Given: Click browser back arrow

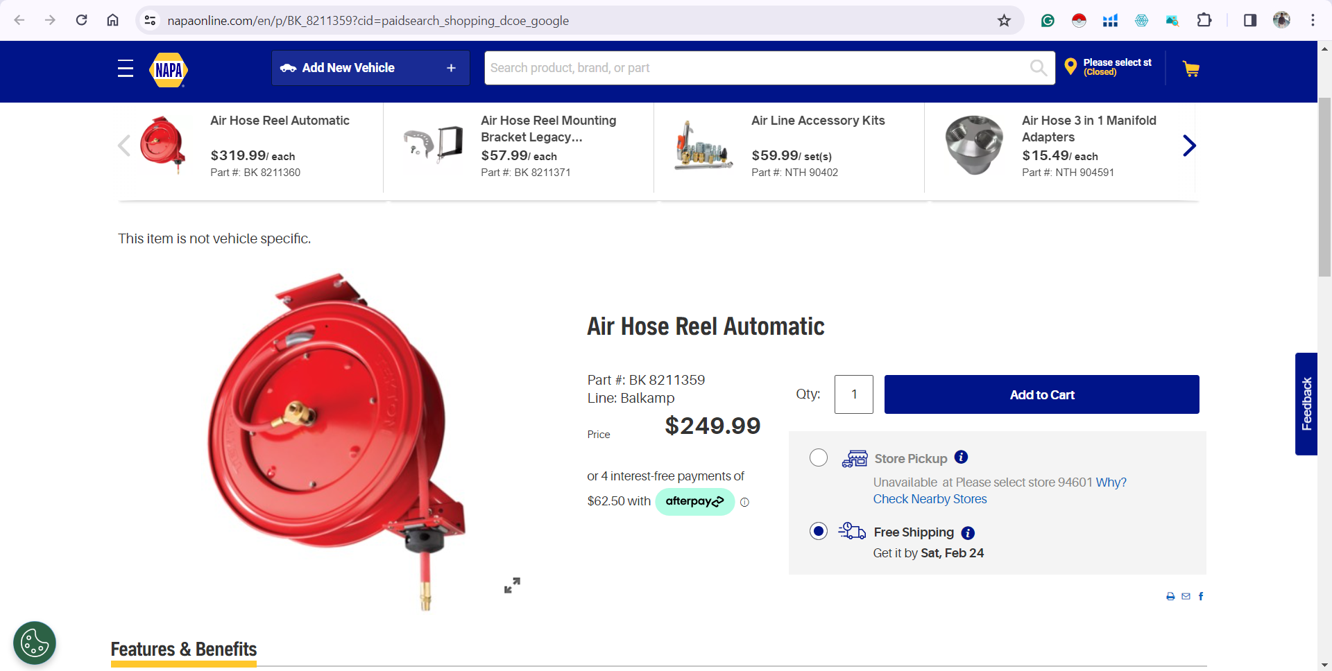Looking at the screenshot, I should pyautogui.click(x=19, y=20).
